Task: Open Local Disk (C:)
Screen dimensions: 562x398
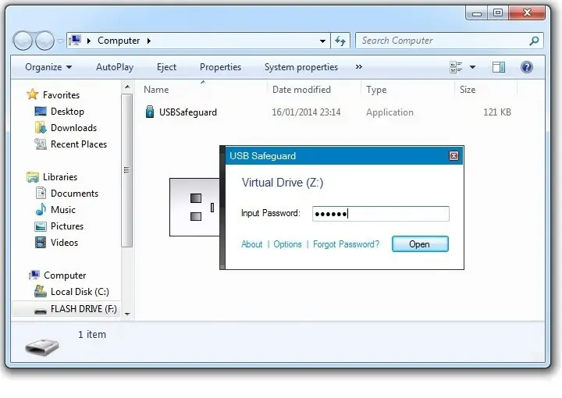Action: click(80, 292)
